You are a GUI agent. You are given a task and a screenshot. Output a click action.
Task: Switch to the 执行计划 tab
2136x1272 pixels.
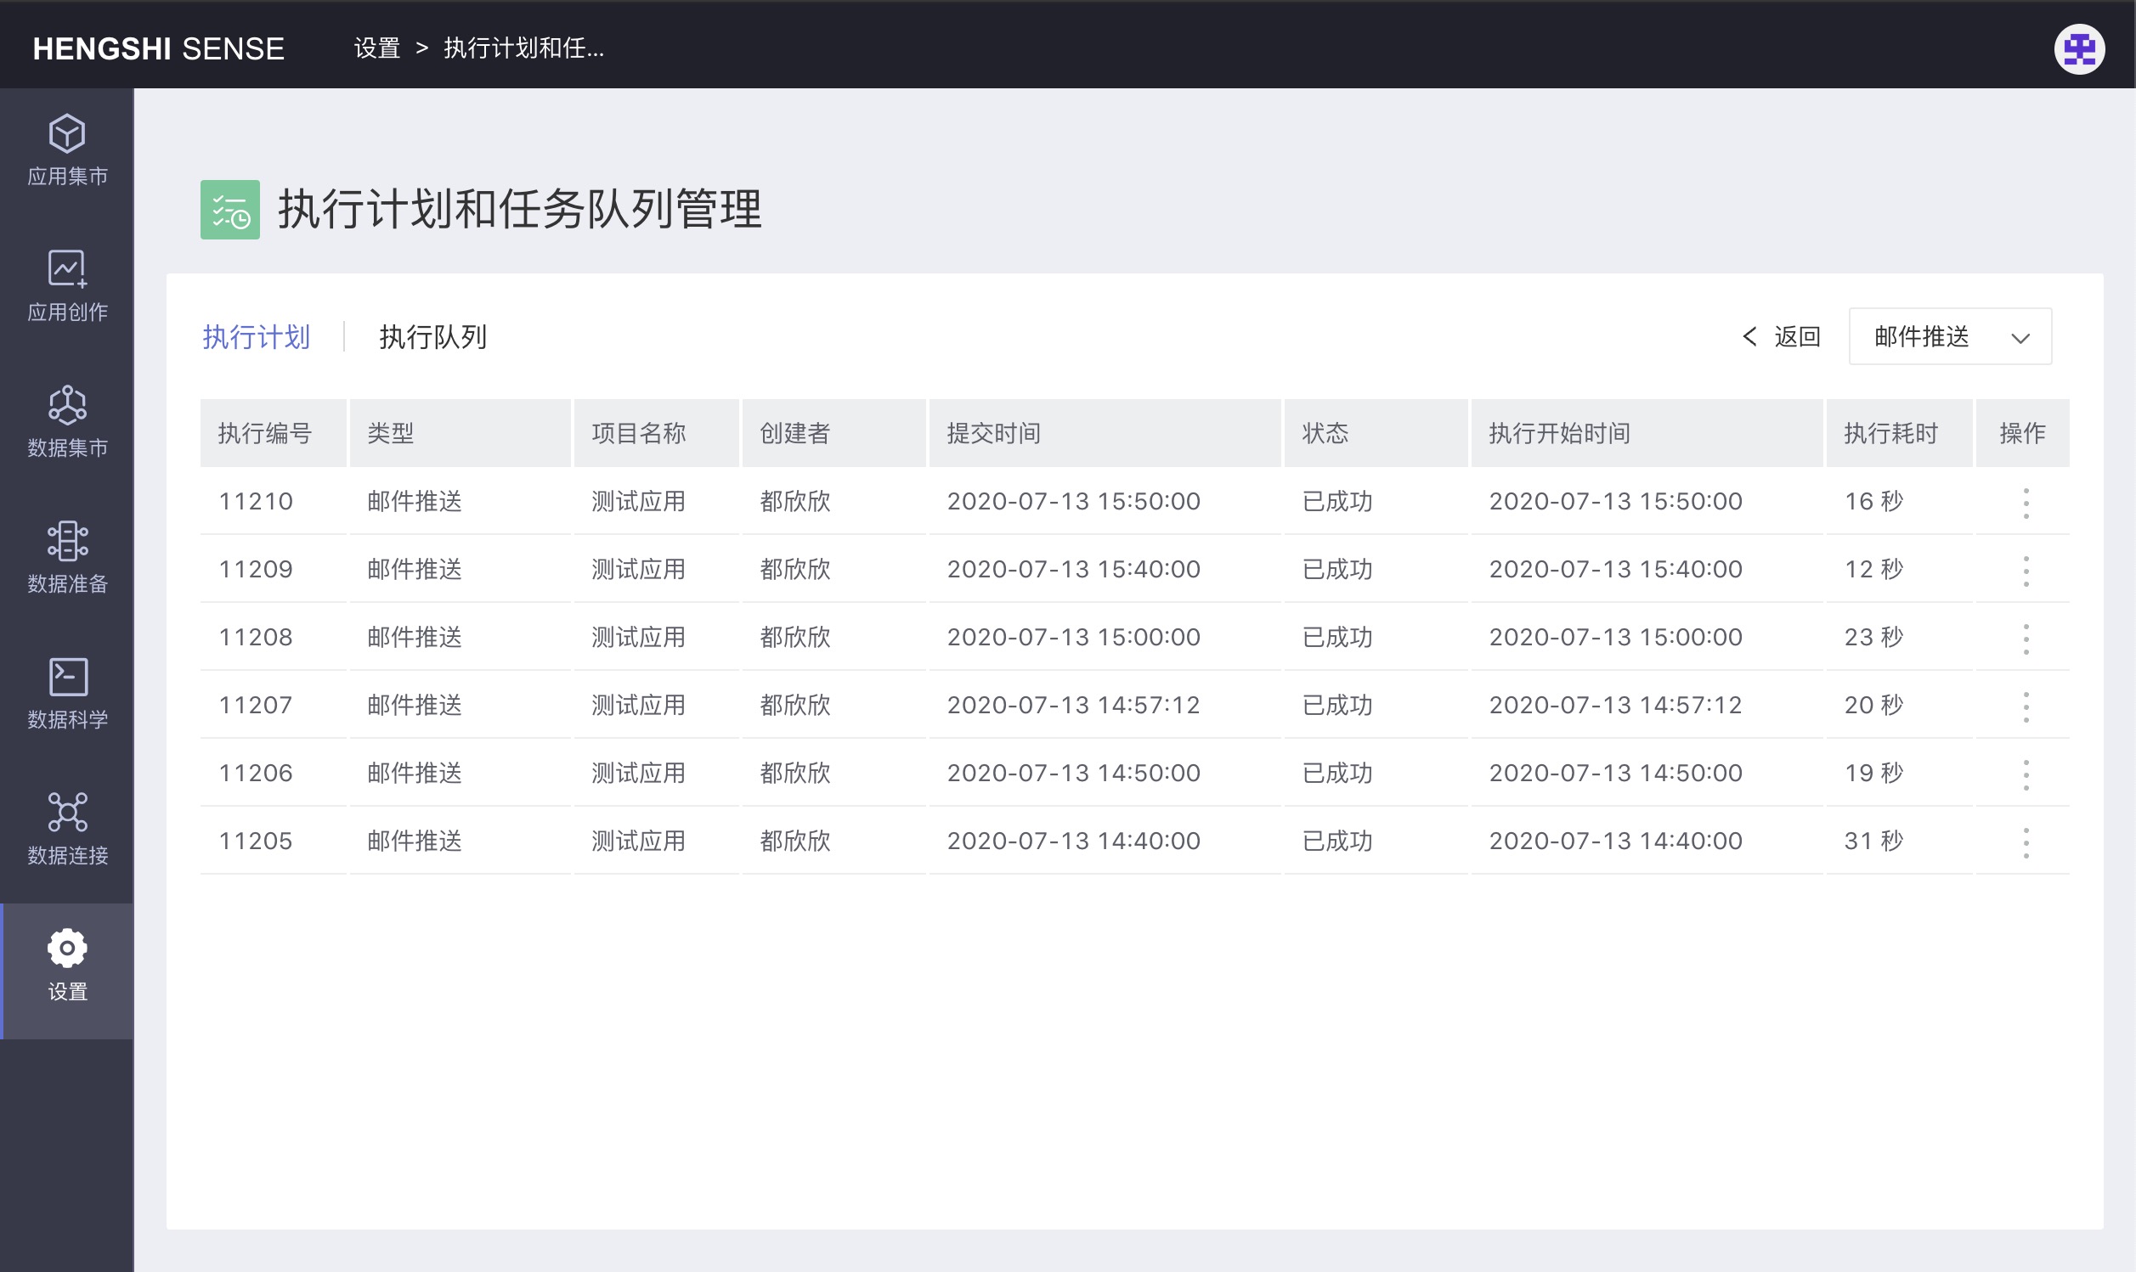(257, 337)
